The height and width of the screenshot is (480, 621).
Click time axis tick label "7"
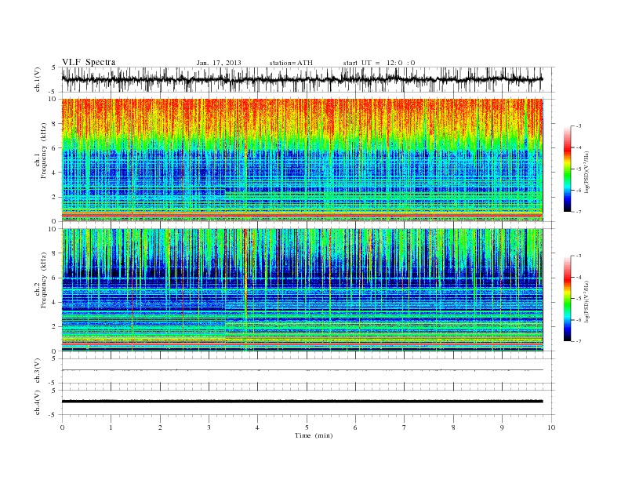(404, 427)
